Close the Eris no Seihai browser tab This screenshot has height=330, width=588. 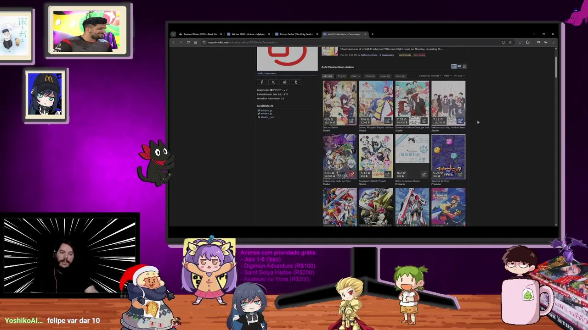click(x=317, y=34)
